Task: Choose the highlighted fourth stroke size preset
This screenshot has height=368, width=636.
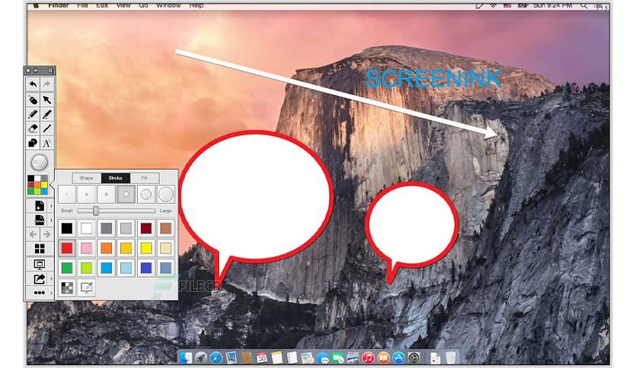Action: coord(126,195)
